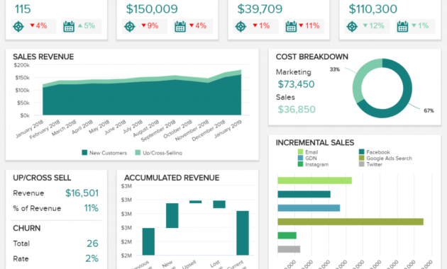Select the Instagram legend swatch
This screenshot has height=269, width=447.
pos(300,164)
